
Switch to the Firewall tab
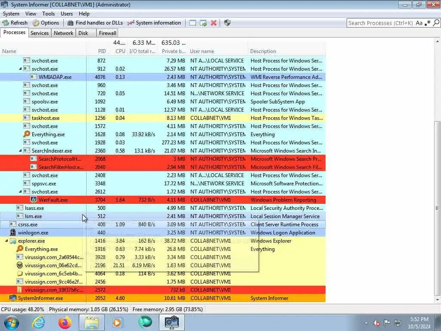coord(107,33)
